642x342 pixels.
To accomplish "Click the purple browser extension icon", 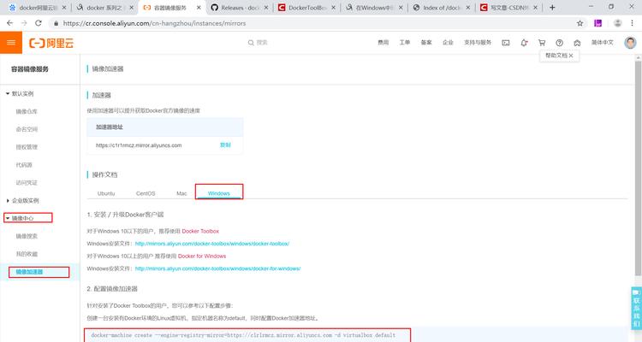I will point(597,23).
